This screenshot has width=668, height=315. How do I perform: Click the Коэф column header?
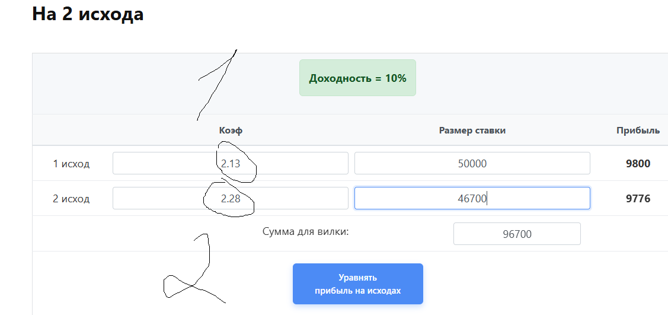click(x=231, y=131)
